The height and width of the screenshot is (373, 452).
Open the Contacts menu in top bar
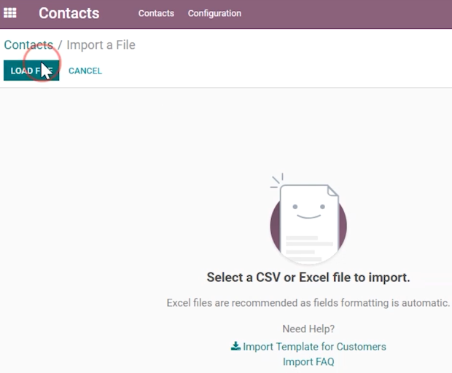click(156, 13)
